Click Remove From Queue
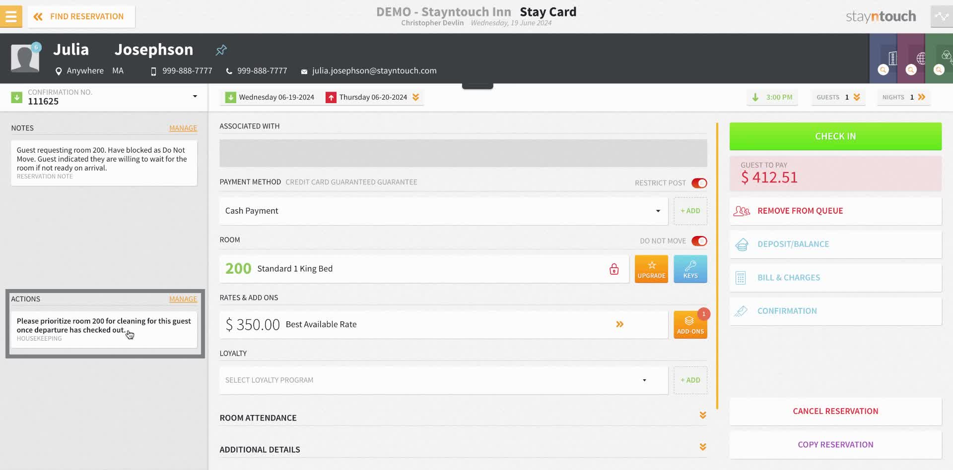This screenshot has width=953, height=470. (x=835, y=211)
